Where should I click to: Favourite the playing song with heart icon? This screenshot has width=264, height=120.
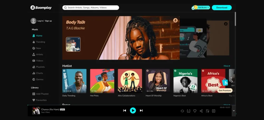tap(195, 111)
